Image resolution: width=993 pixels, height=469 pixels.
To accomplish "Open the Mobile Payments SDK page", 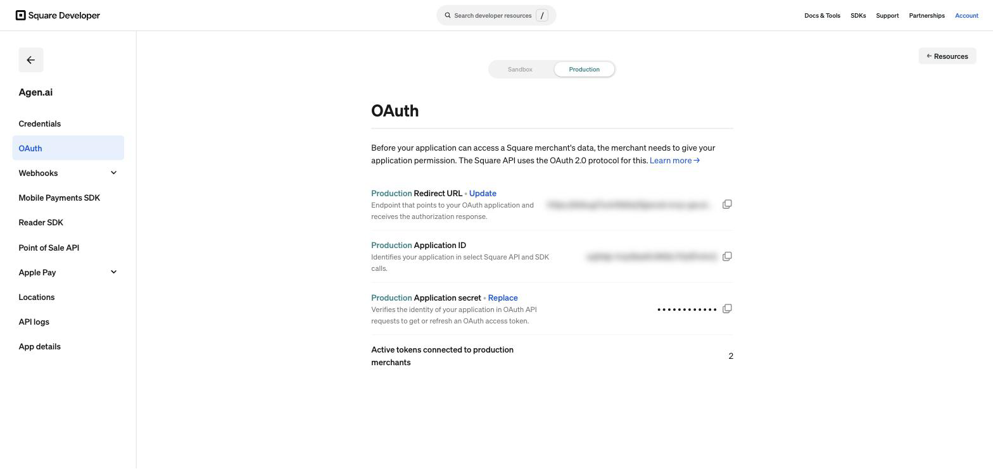I will tap(60, 197).
